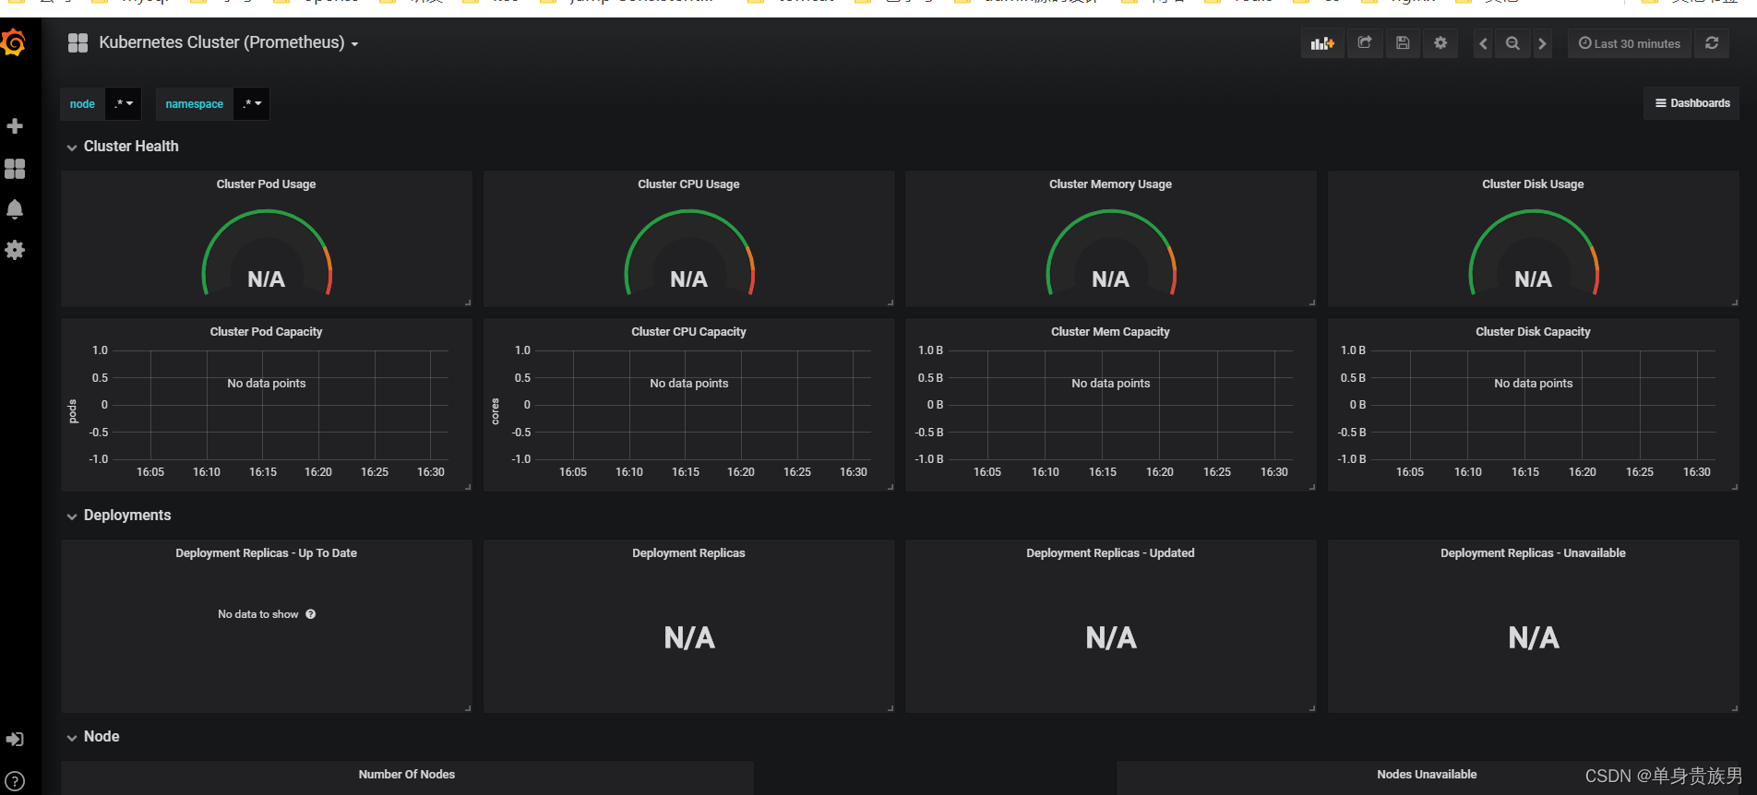Open Cluster Mem Capacity panel title menu
This screenshot has width=1757, height=795.
click(x=1110, y=332)
